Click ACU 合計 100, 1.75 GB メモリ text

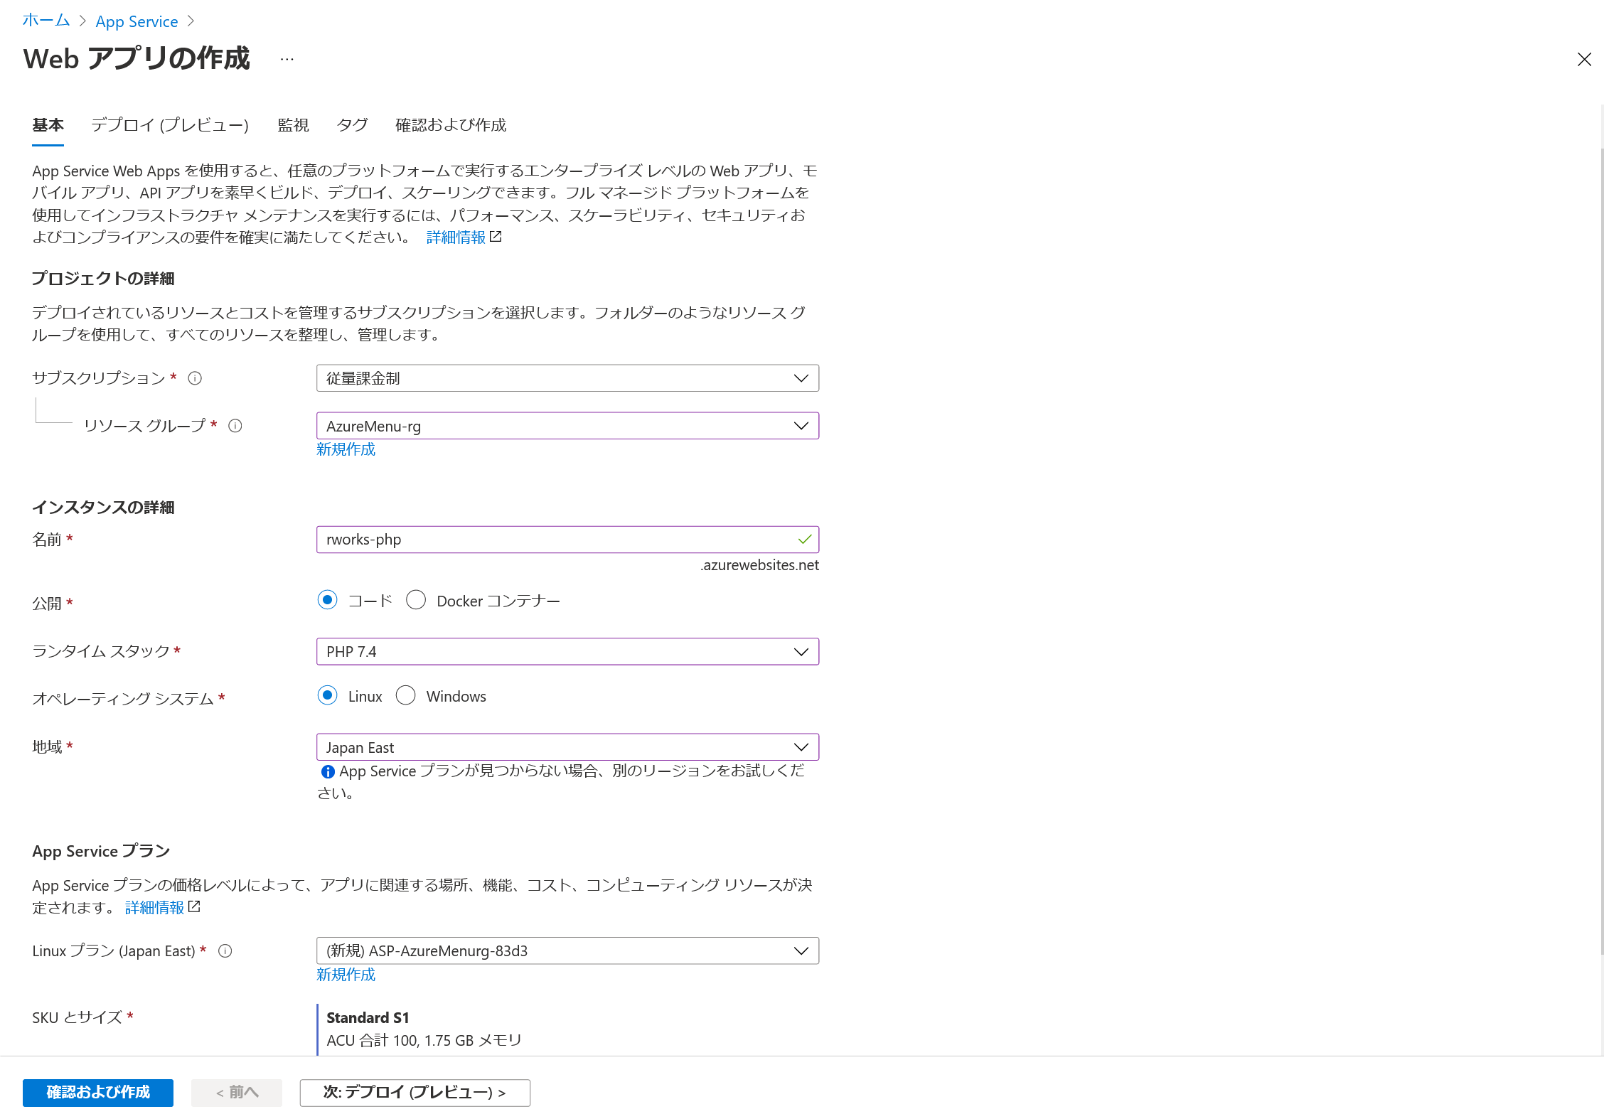424,1041
